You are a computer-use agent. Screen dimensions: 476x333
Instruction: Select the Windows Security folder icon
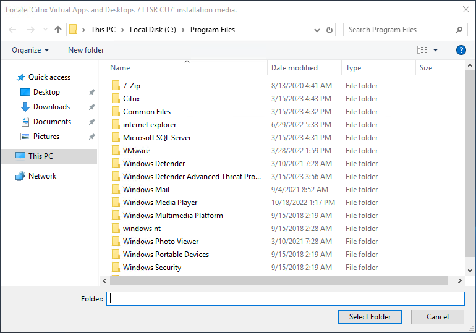pos(116,267)
